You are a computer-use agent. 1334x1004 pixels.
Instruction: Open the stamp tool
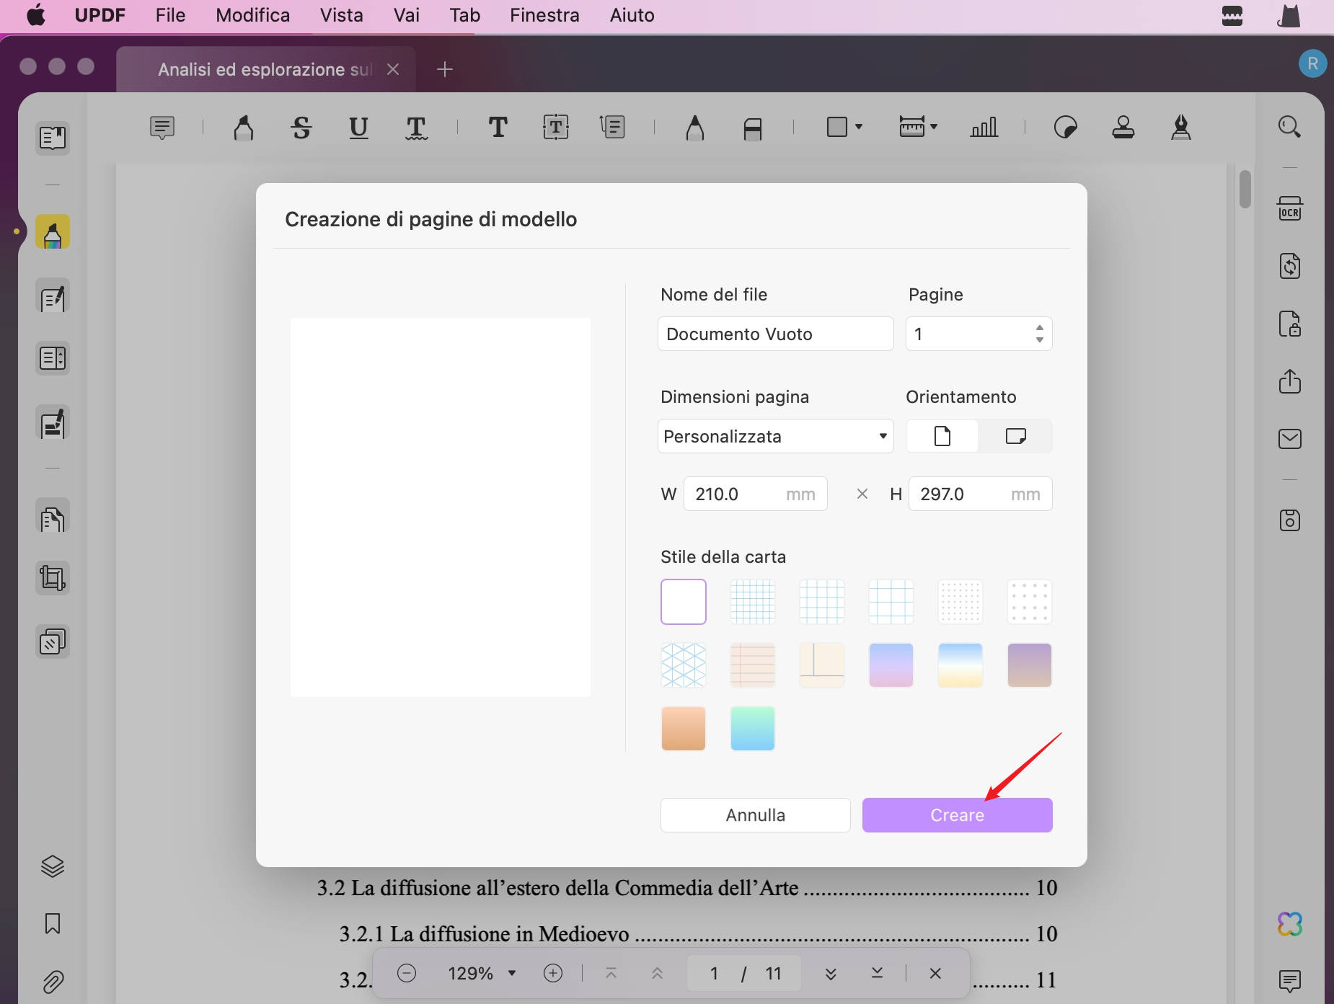point(1123,128)
